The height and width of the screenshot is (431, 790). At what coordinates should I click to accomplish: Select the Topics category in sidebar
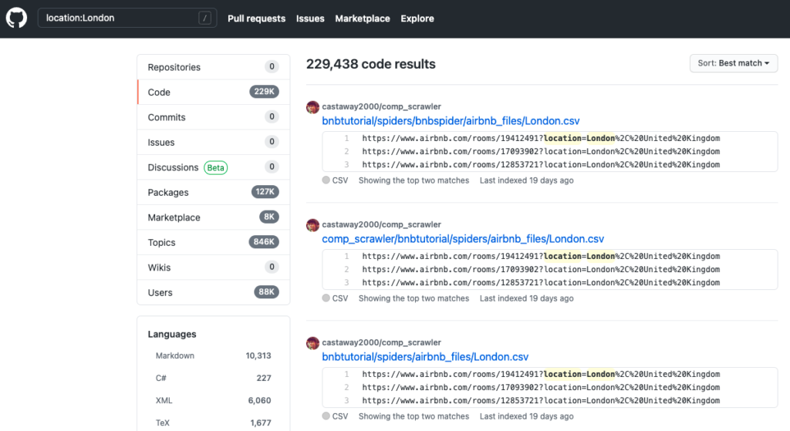coord(162,242)
